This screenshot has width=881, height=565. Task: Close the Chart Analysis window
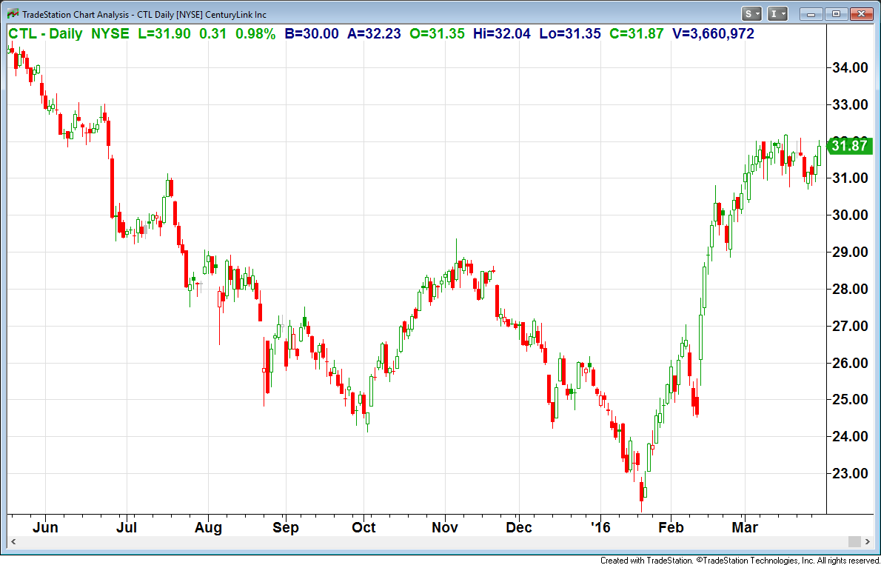click(x=860, y=14)
